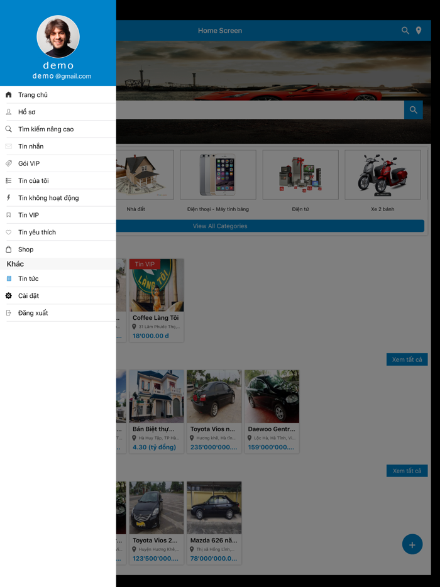This screenshot has height=587, width=440.
Task: Click the tag icon beside Gói VIP
Action: point(9,163)
